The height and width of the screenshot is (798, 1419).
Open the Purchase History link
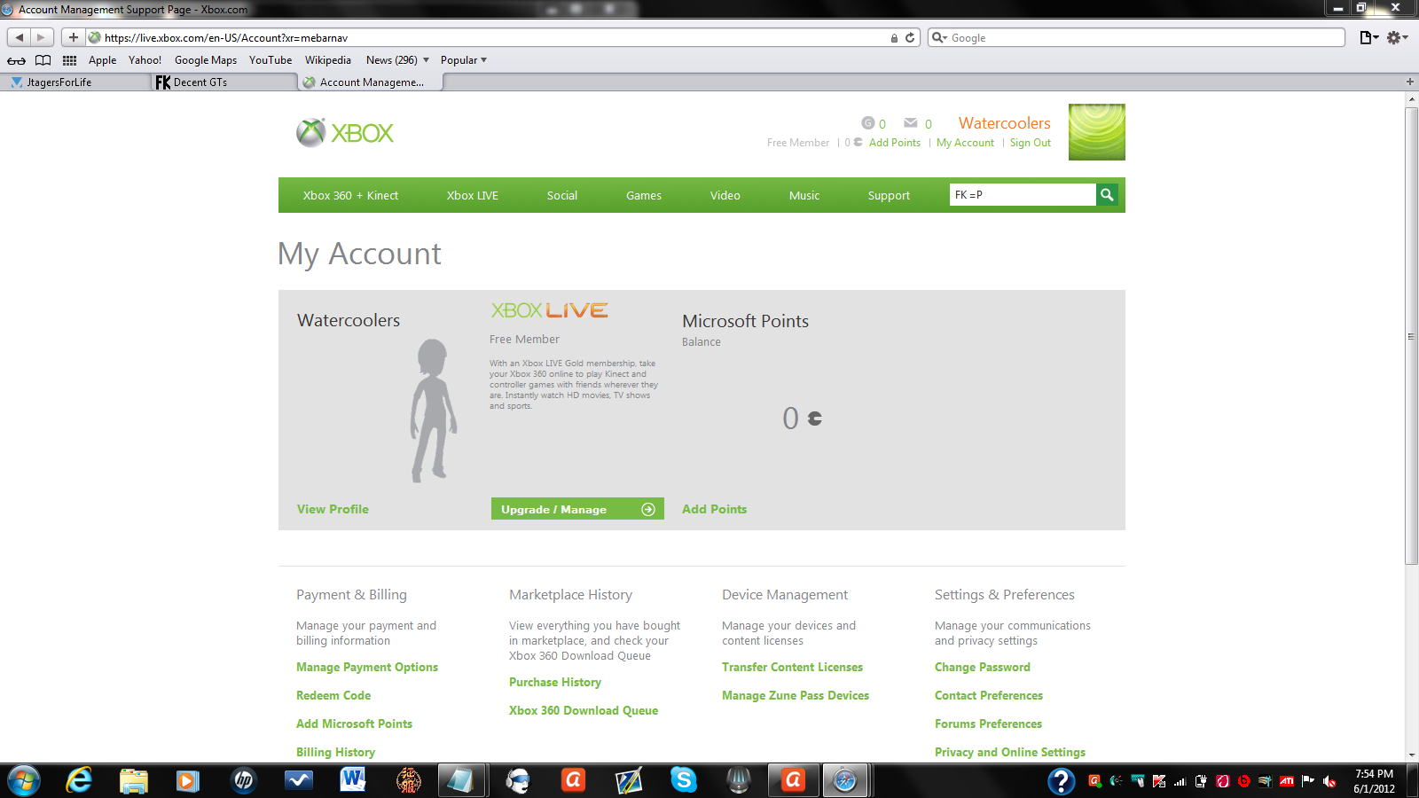[x=555, y=682]
